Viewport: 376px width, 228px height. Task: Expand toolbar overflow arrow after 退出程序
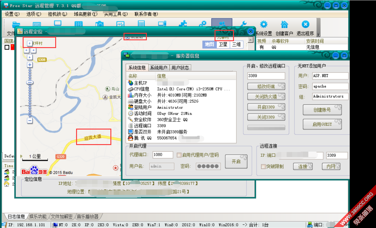click(x=318, y=34)
